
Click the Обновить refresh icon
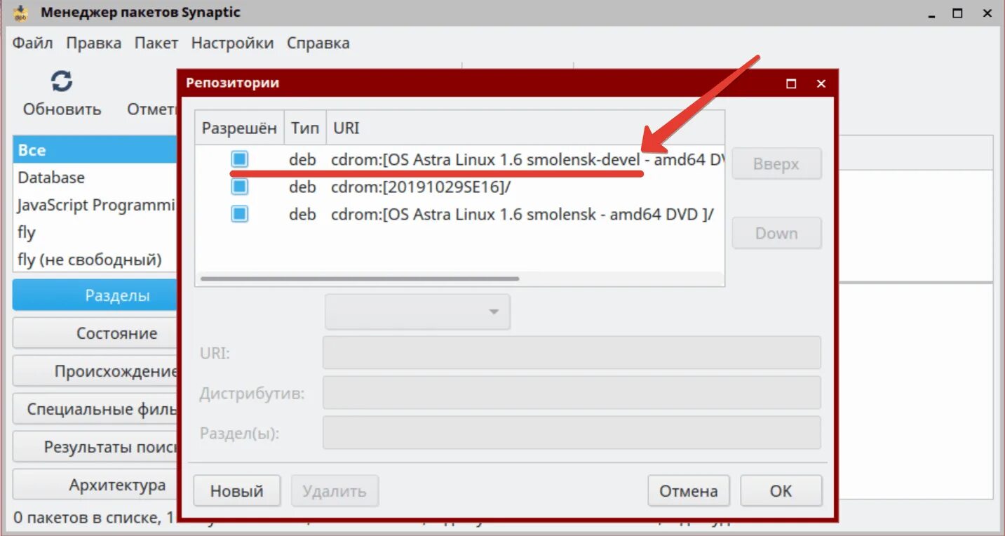point(62,81)
